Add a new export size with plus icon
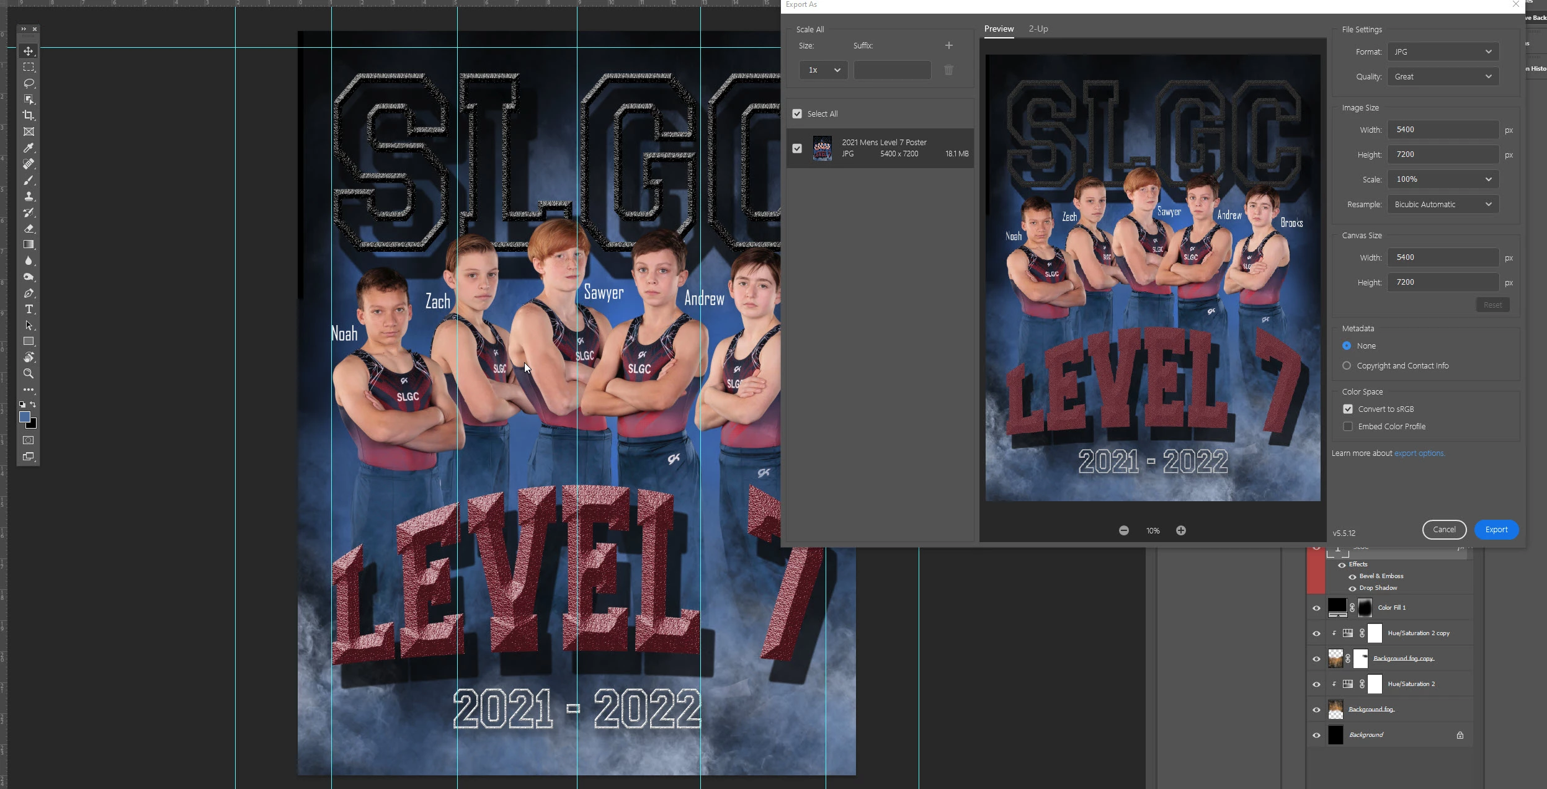The image size is (1547, 789). tap(948, 45)
